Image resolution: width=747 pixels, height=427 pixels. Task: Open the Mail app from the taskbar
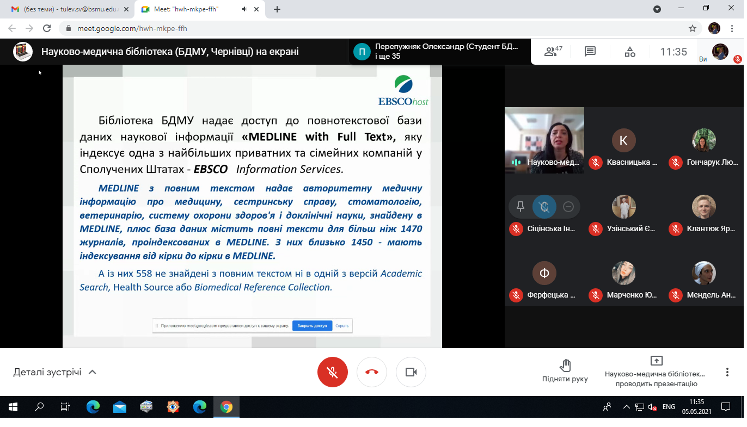[119, 406]
